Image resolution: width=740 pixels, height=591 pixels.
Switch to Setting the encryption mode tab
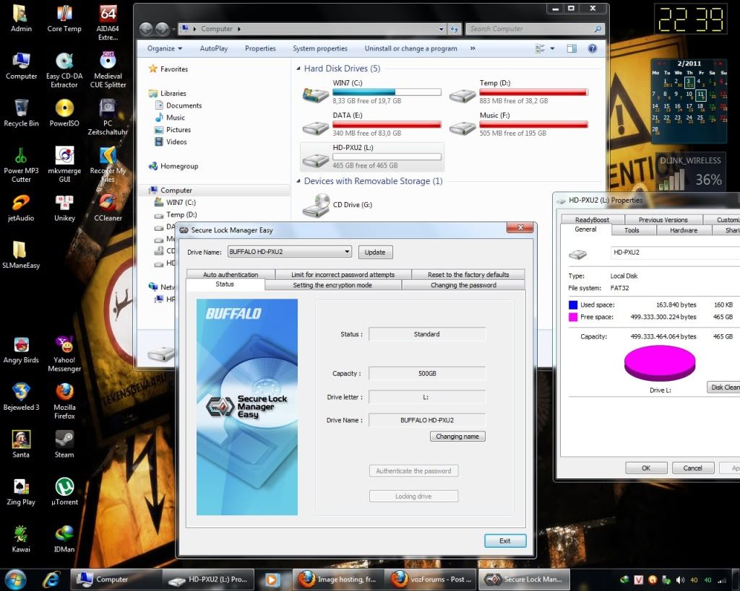(332, 285)
